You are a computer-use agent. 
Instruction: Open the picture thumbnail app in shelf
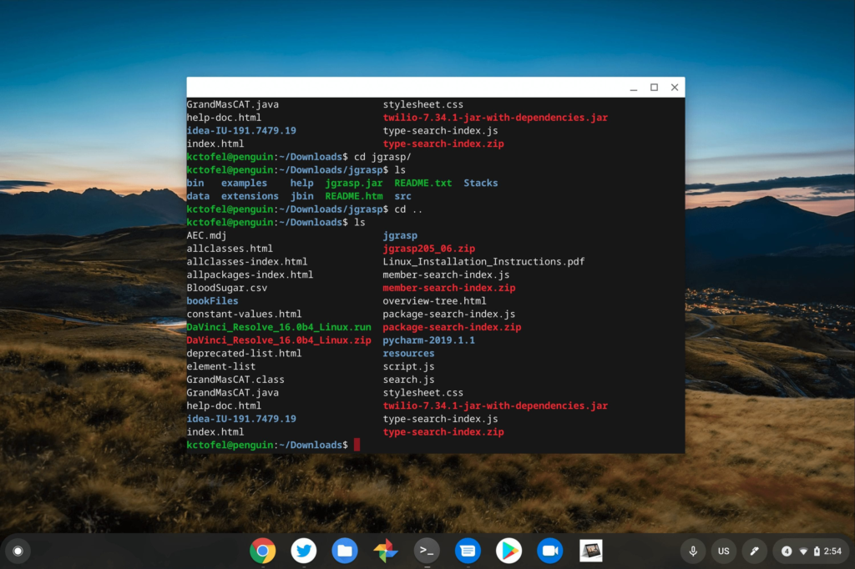(x=591, y=551)
